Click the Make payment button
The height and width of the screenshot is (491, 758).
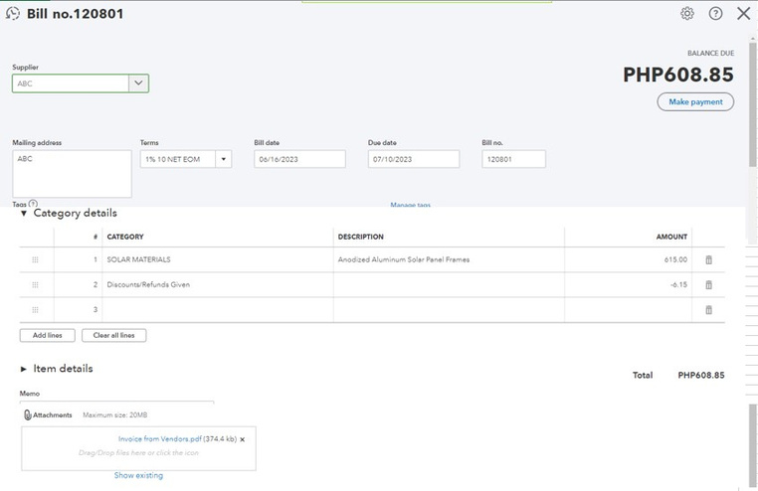point(695,101)
